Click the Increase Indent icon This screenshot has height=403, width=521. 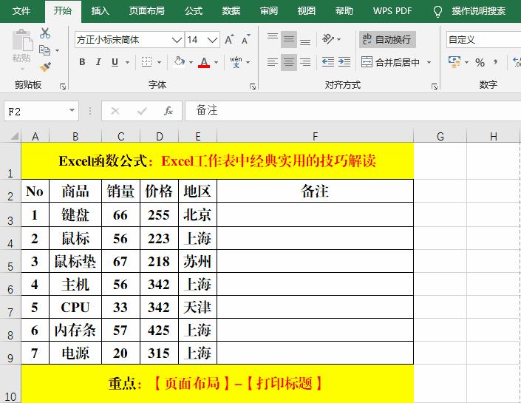point(344,62)
